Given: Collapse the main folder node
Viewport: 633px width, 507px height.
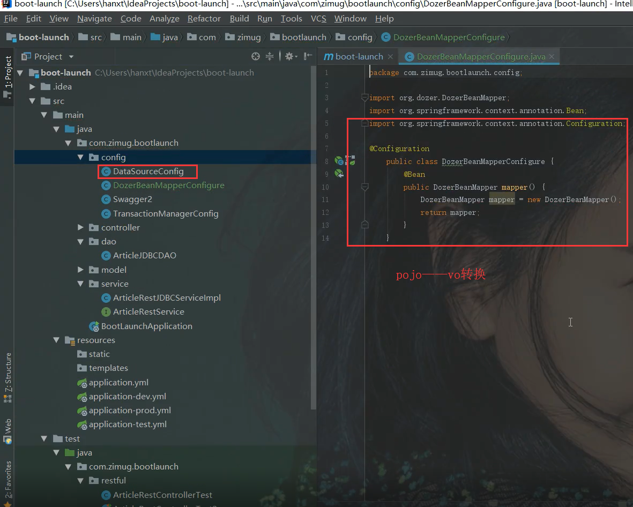Looking at the screenshot, I should pyautogui.click(x=44, y=115).
